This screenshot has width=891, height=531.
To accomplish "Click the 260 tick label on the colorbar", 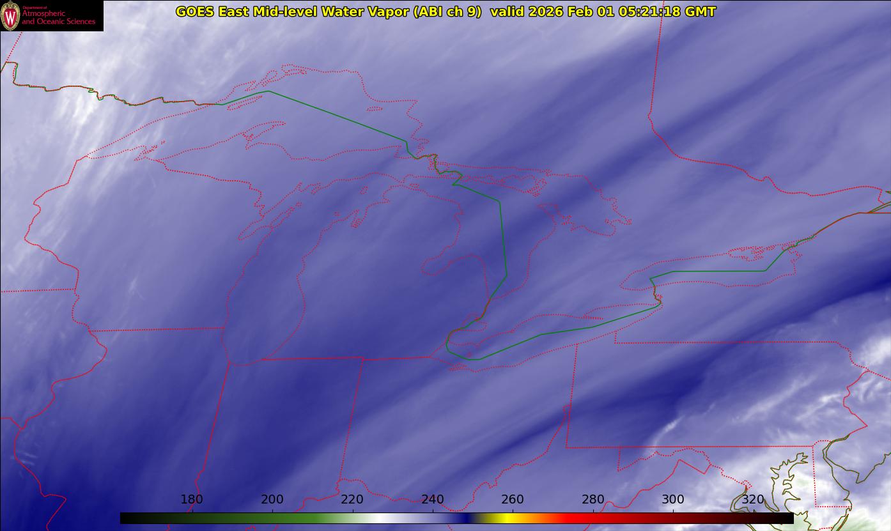I will [x=513, y=499].
